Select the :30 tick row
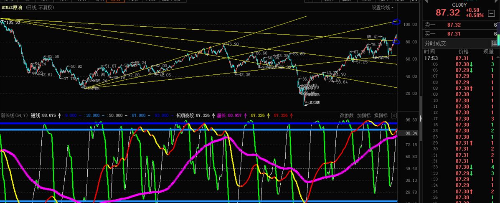 pyautogui.click(x=460, y=149)
